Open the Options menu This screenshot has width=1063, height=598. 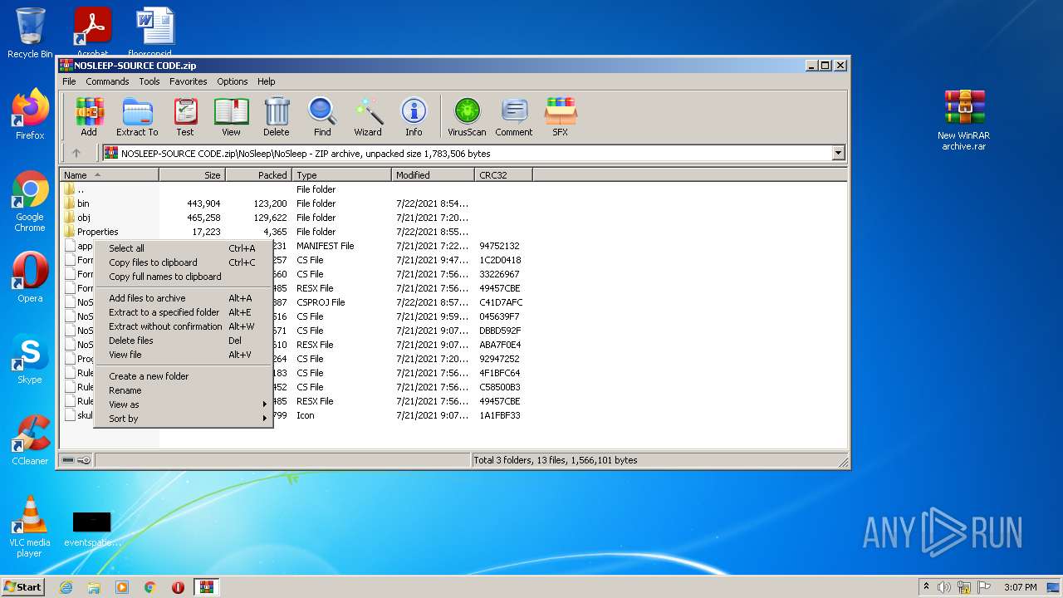(x=233, y=81)
